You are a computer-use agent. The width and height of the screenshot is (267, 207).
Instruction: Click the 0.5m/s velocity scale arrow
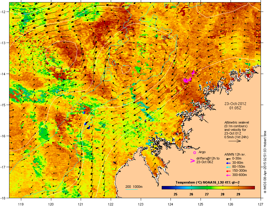coord(235,141)
